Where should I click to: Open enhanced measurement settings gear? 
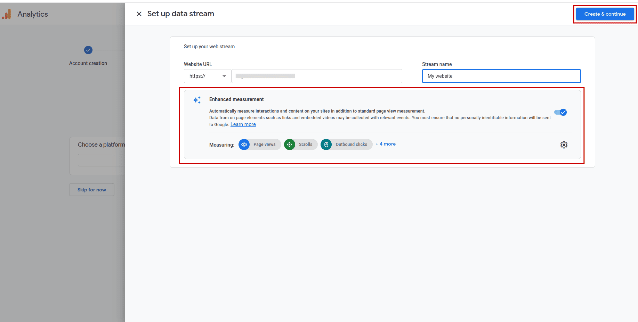point(564,145)
